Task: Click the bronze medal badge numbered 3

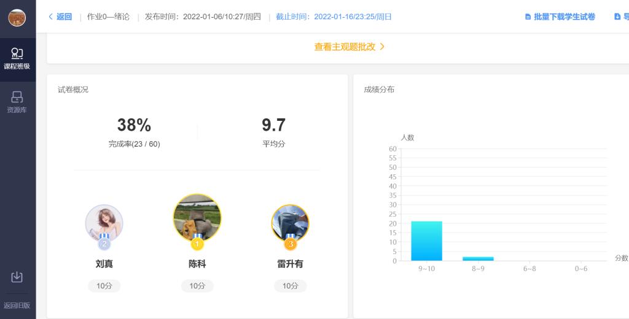Action: (x=291, y=244)
